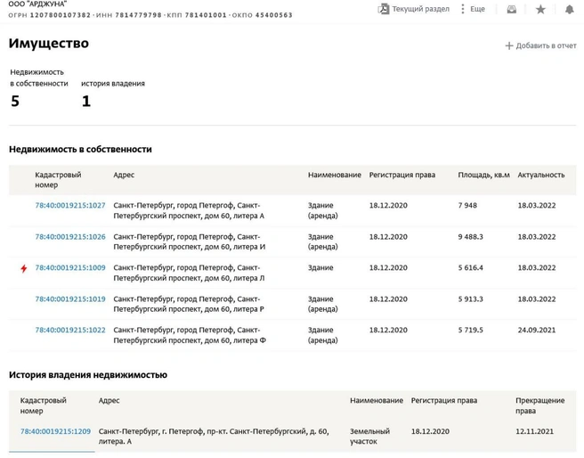
Task: Open cadastral number 78:40:0019215:1009
Action: click(x=70, y=267)
